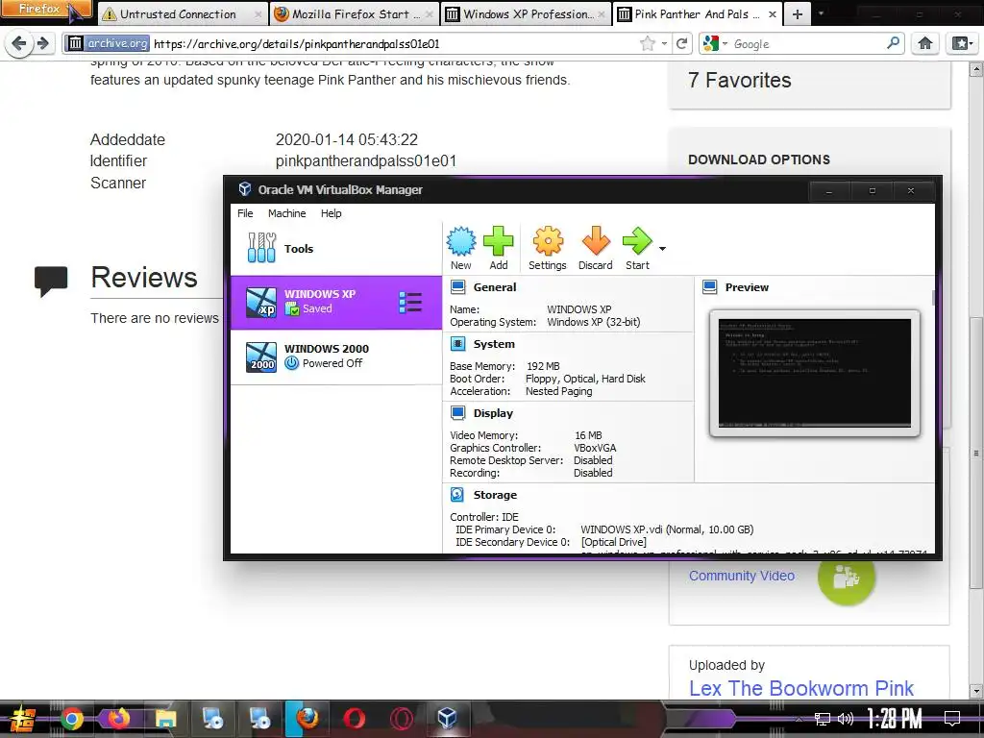Open the URL history dropdown arrow
Image resolution: width=984 pixels, height=738 pixels.
point(664,44)
